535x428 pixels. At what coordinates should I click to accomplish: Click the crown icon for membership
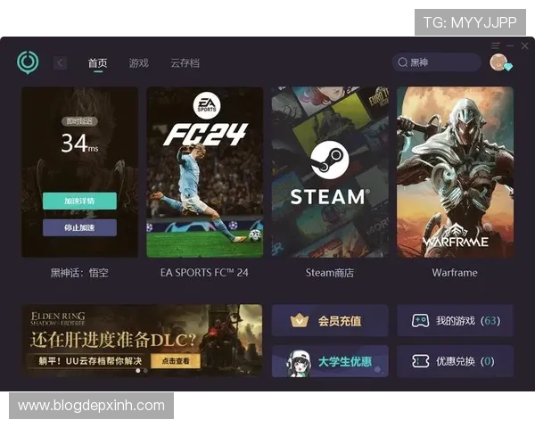point(300,320)
